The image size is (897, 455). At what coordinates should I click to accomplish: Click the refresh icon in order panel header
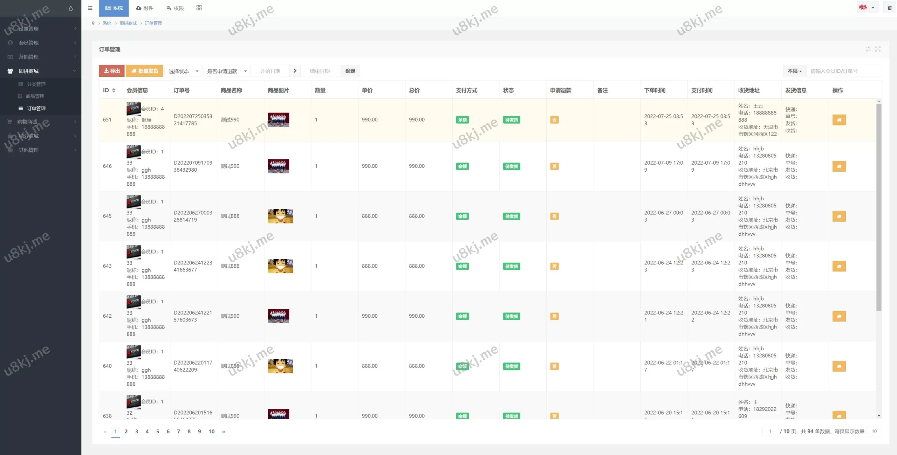coord(868,49)
